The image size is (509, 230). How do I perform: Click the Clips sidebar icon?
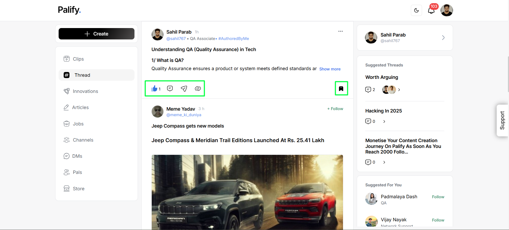pyautogui.click(x=67, y=59)
